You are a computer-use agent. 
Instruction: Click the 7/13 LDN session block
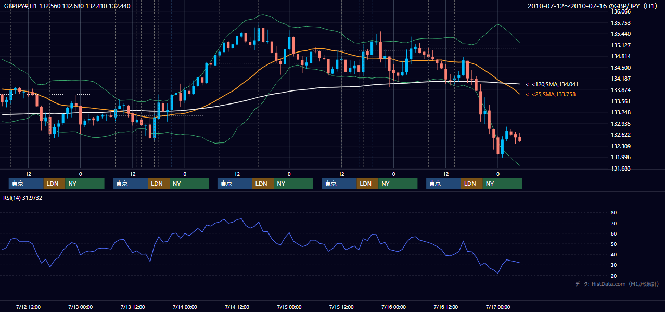[159, 184]
